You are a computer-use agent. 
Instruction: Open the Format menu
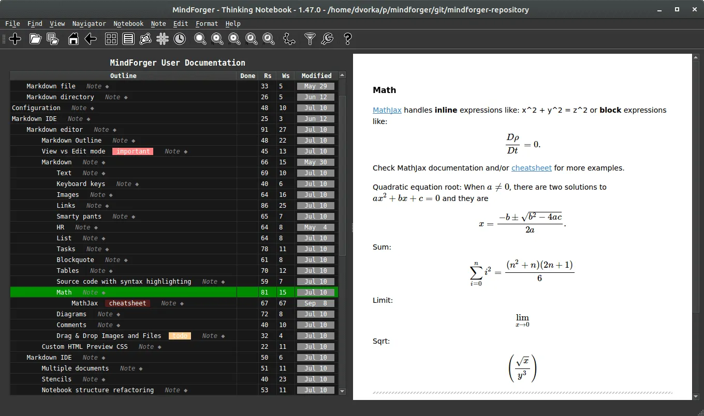click(207, 24)
